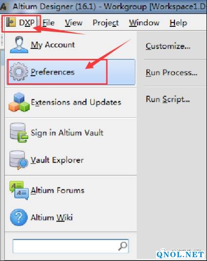The image size is (207, 261).
Task: Click the Vault Explorer magnifier database icon
Action: [x=18, y=160]
